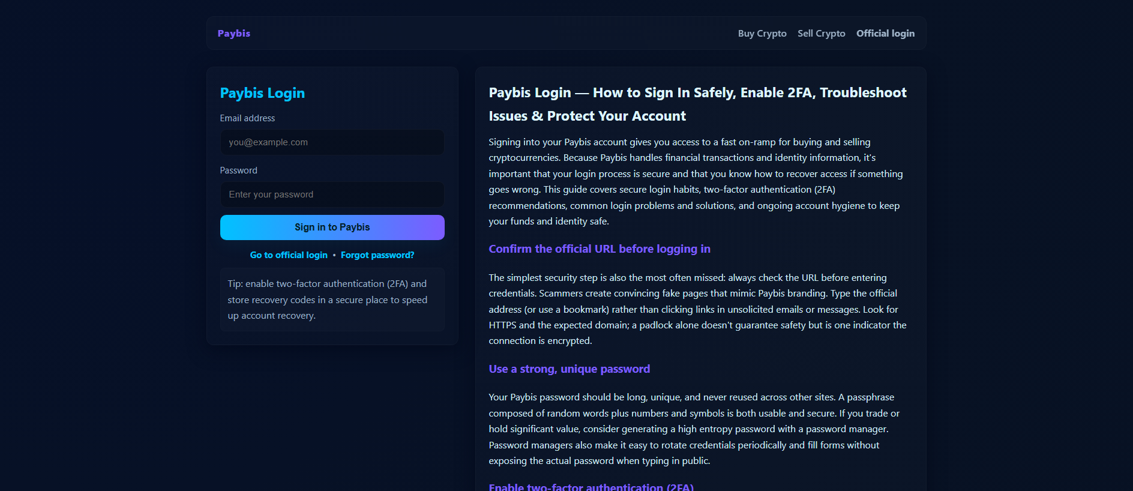
Task: Open the Forgot password? link
Action: point(377,255)
